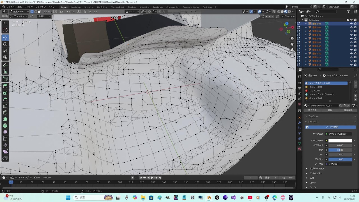Expand the プレビュー panel
Image resolution: width=359 pixels, height=202 pixels.
coord(312,116)
